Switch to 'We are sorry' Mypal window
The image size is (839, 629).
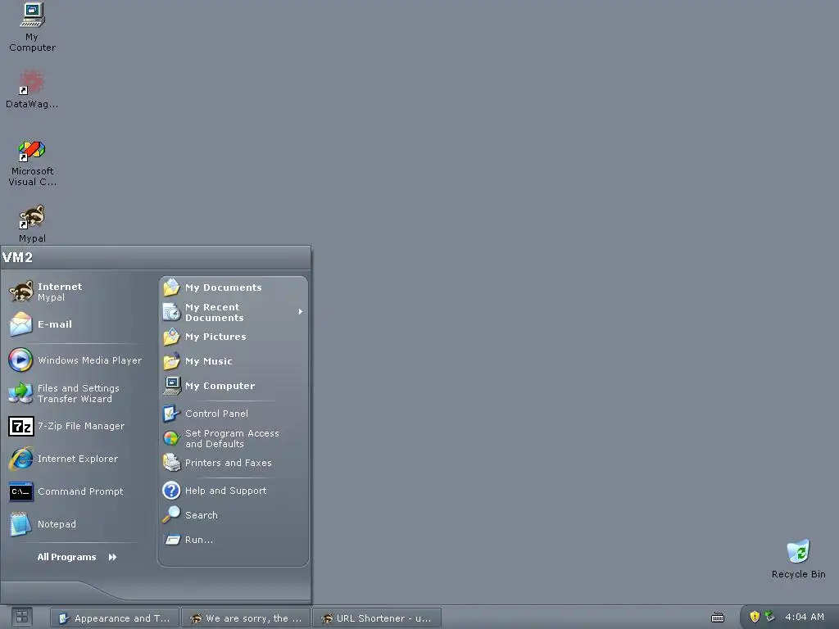pos(246,618)
